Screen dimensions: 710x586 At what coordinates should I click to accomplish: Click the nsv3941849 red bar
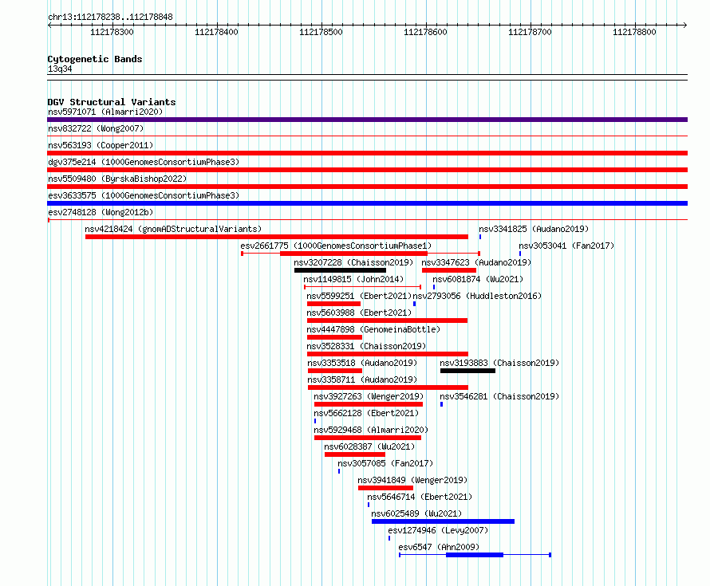(386, 488)
